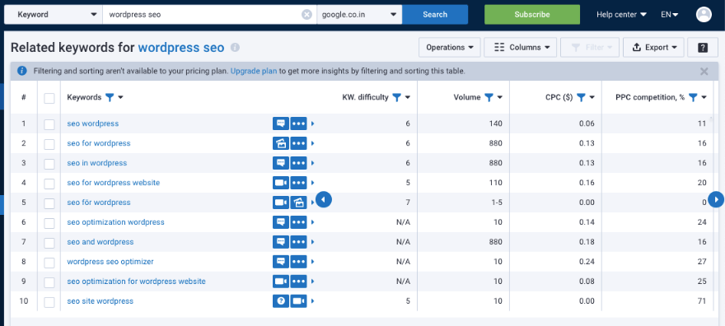This screenshot has height=326, width=725.
Task: Open the Export dropdown
Action: (653, 48)
